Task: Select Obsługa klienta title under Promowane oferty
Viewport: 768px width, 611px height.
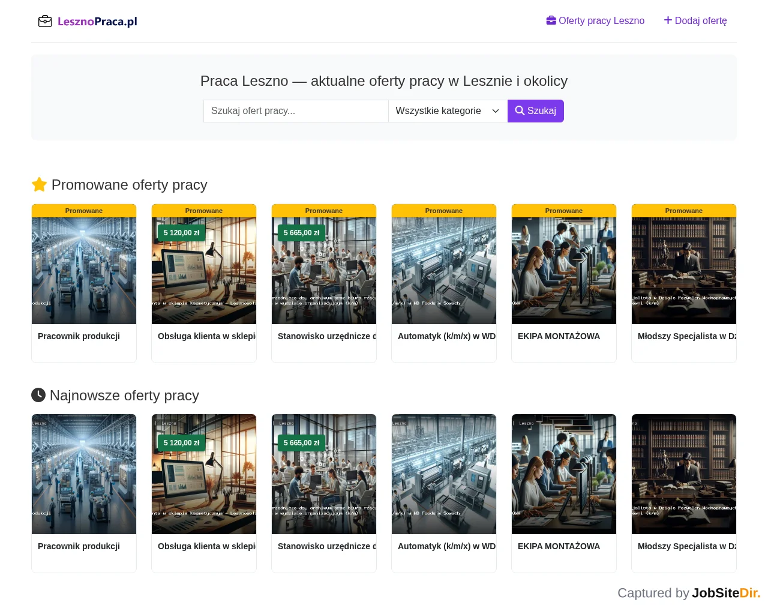Action: [207, 336]
